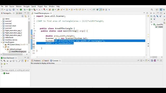Click the New file toolbar icon

(x=2, y=10)
